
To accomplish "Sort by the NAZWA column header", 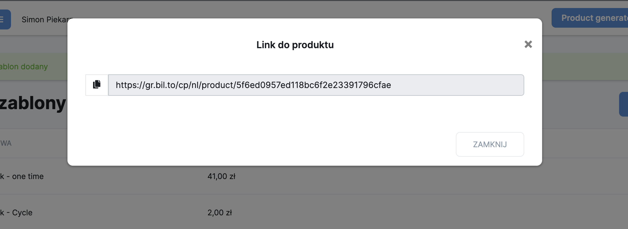I will tap(6, 143).
